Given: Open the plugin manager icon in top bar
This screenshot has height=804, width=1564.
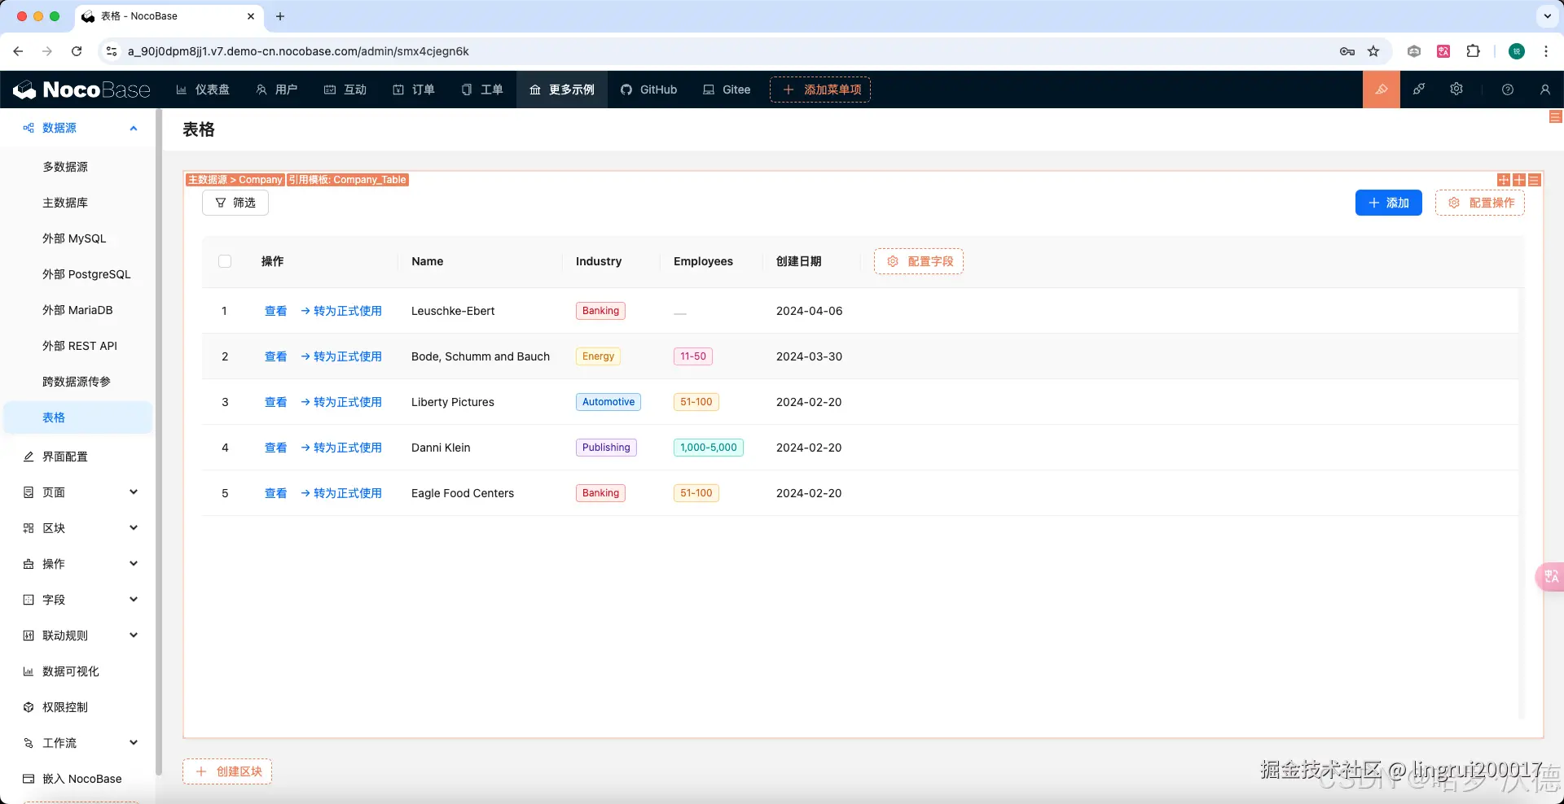Looking at the screenshot, I should coord(1419,90).
